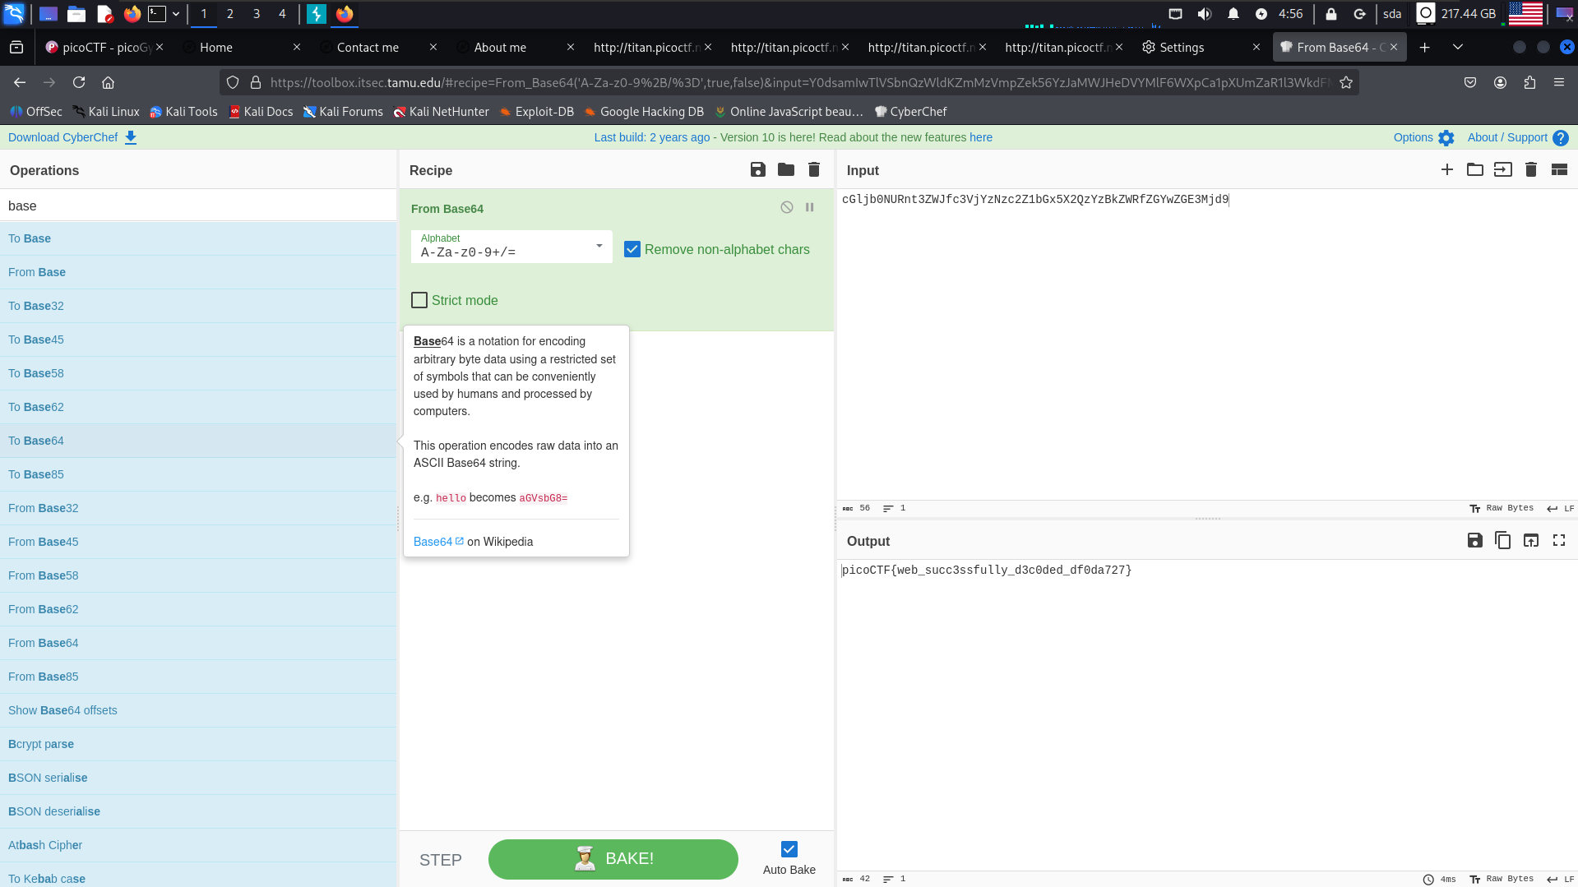Screen dimensions: 1578x887
Task: Open the input Raw Bytes encoding selector
Action: [x=1502, y=508]
